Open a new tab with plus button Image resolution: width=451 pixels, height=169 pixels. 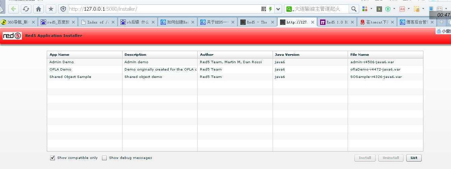click(442, 22)
